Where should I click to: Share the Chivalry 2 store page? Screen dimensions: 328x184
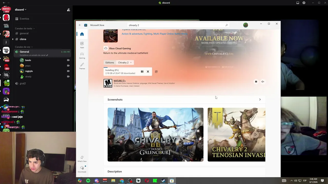[x=156, y=72]
